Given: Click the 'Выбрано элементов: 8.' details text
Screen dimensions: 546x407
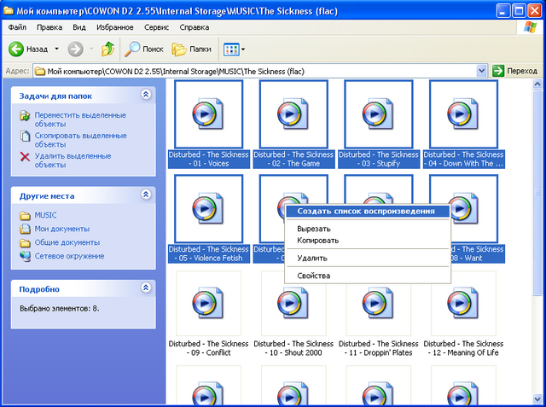Looking at the screenshot, I should pos(59,309).
